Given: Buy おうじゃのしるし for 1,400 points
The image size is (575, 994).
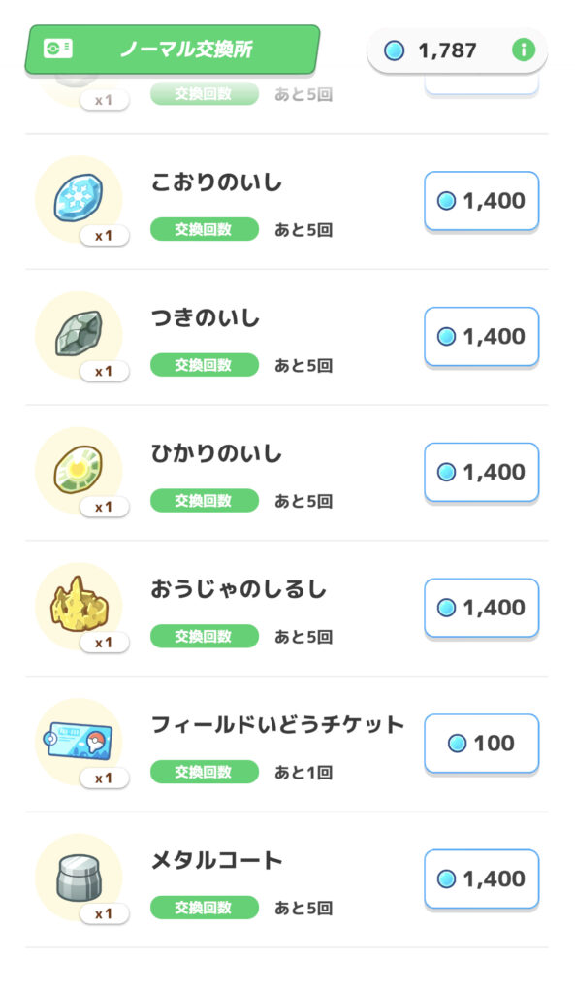Looking at the screenshot, I should coord(481,608).
